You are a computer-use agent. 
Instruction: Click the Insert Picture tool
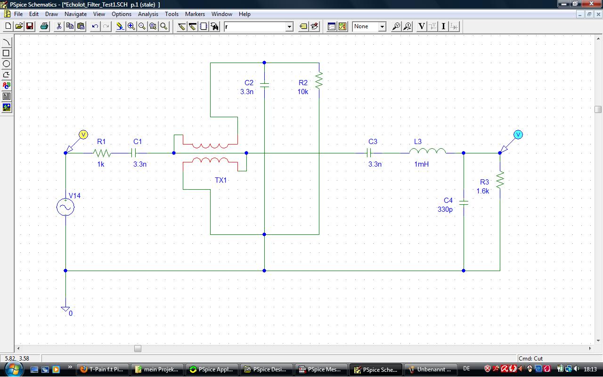[x=7, y=107]
